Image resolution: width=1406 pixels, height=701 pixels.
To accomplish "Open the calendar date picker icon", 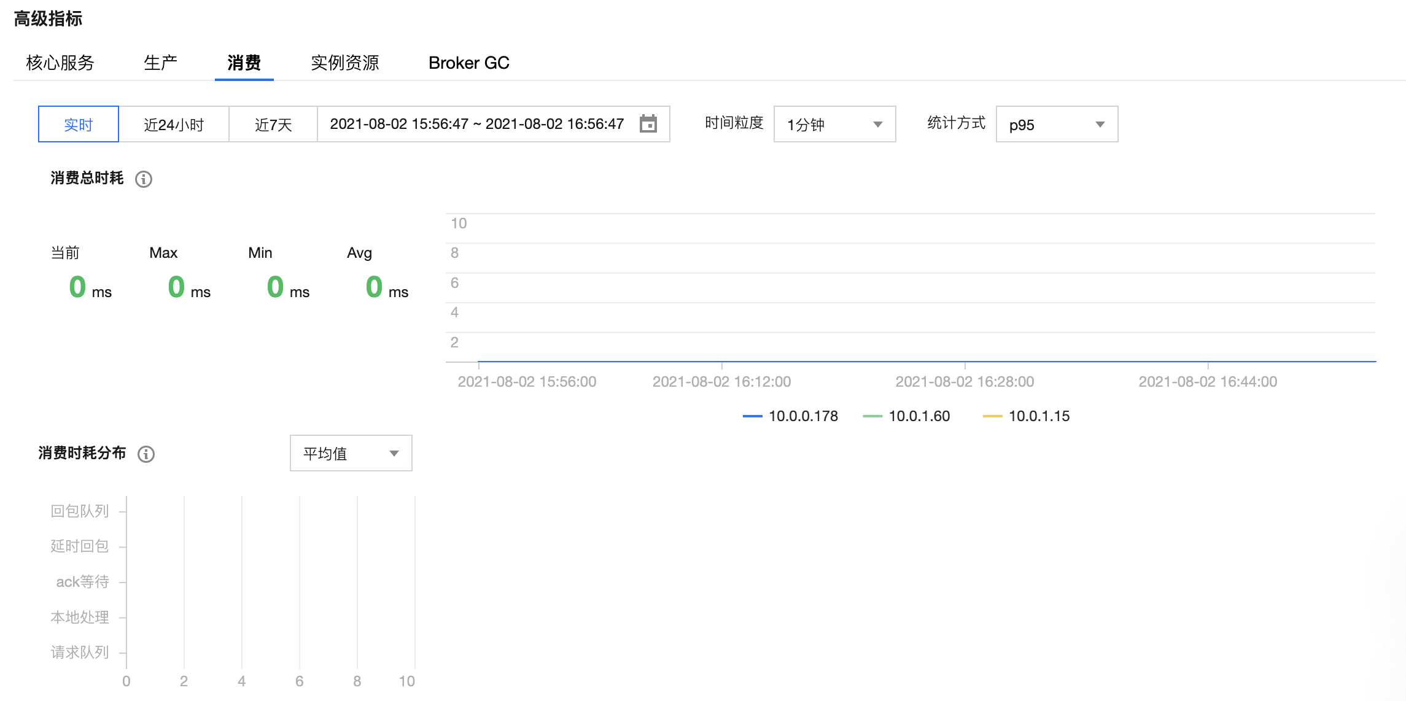I will [x=648, y=124].
